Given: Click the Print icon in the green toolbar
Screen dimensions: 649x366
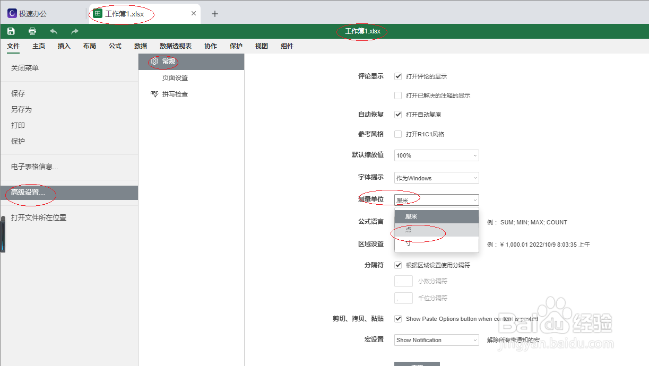Looking at the screenshot, I should click(x=32, y=31).
